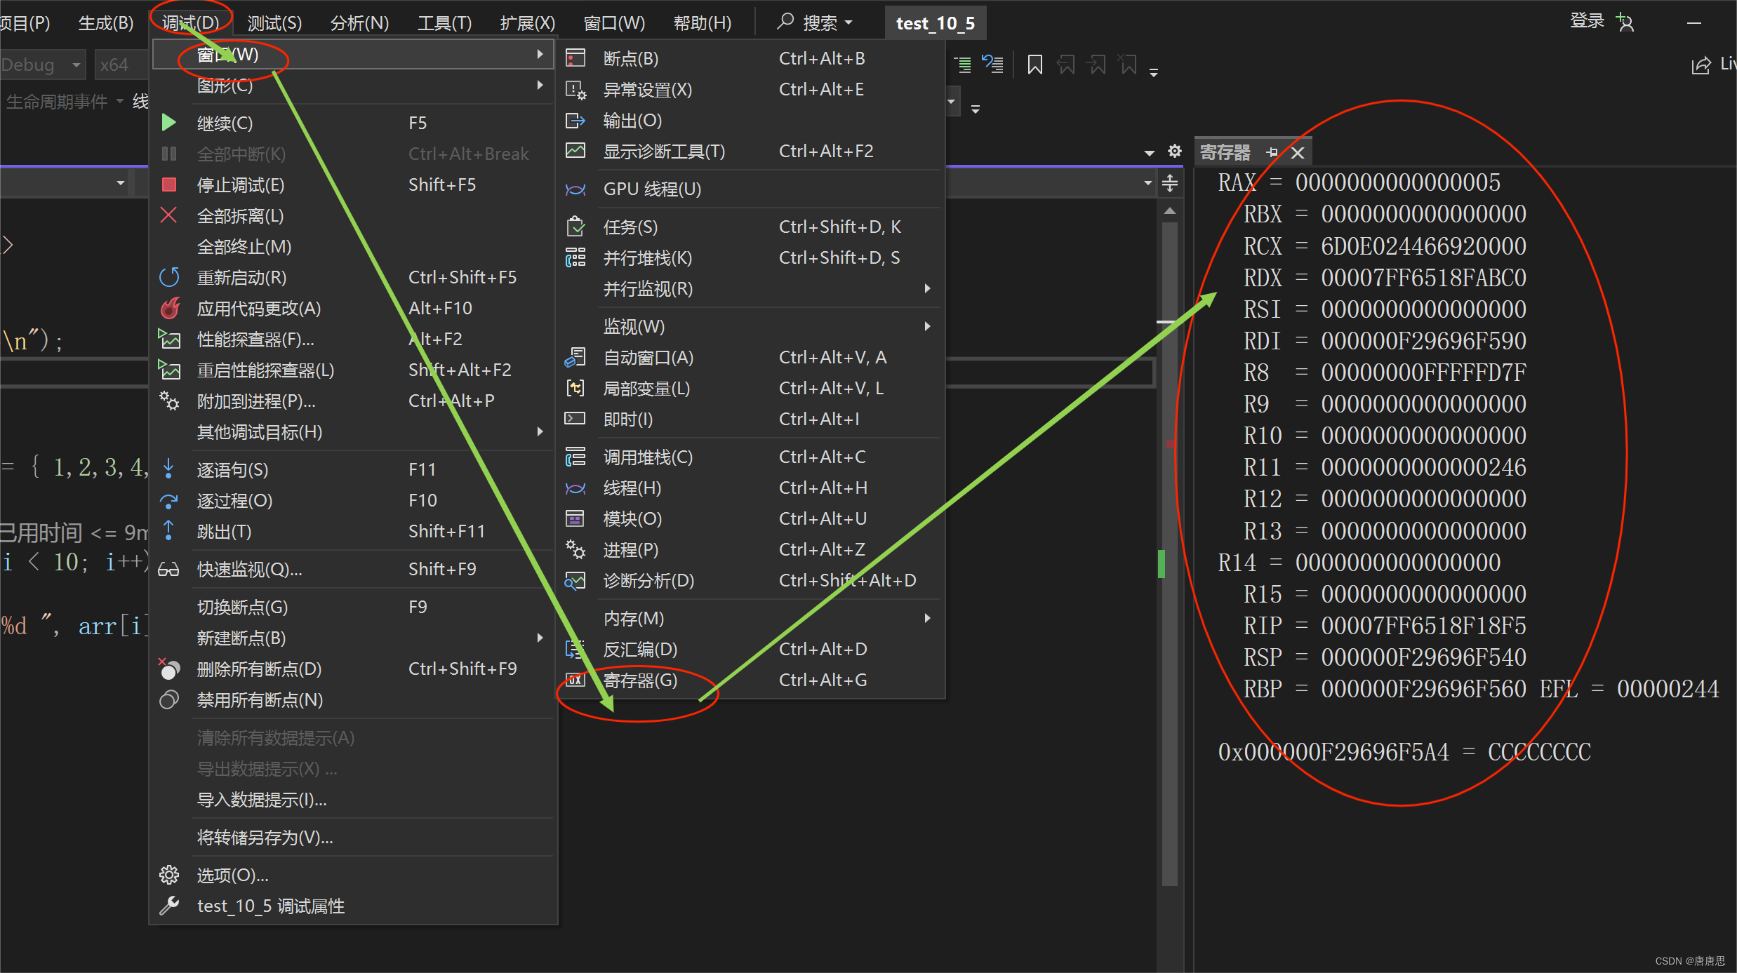Click the Options (选项) gear icon
This screenshot has width=1737, height=973.
[x=168, y=875]
